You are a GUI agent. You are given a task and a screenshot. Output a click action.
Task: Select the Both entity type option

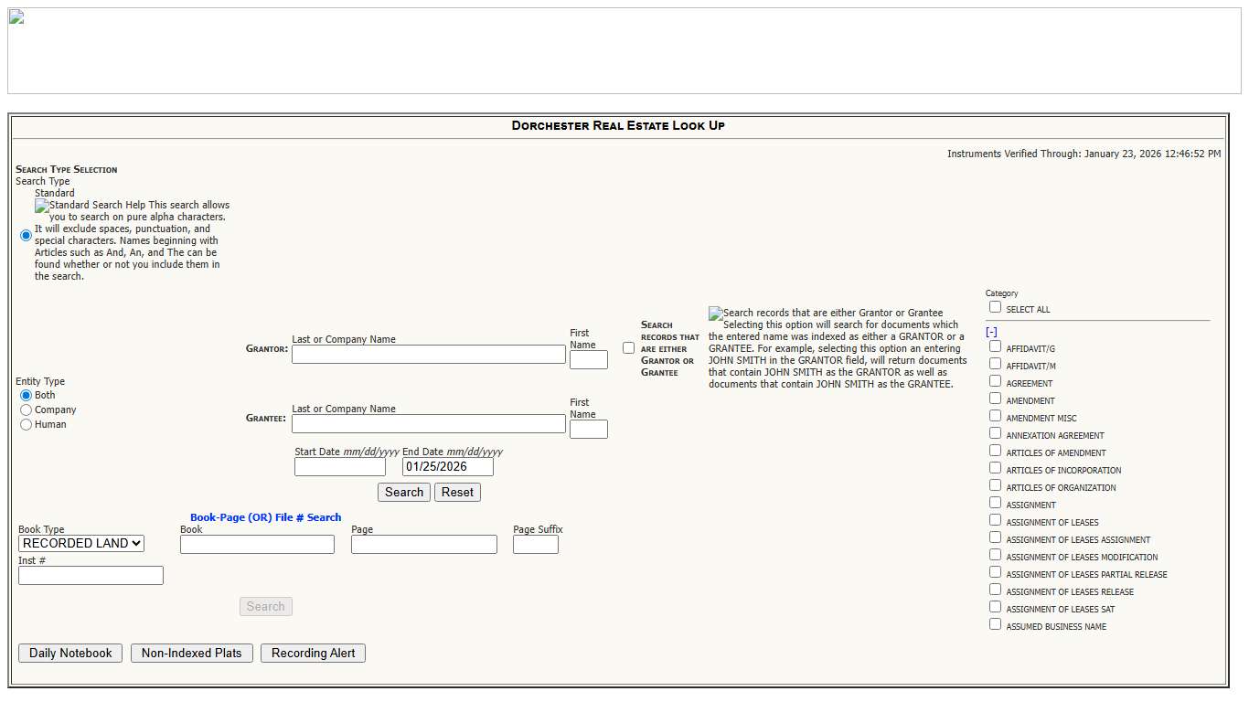point(26,395)
